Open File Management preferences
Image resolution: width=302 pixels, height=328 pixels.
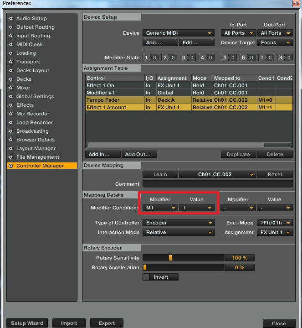click(38, 157)
